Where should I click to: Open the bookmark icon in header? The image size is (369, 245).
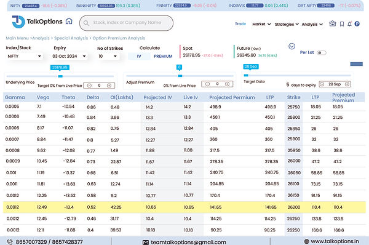[342, 24]
